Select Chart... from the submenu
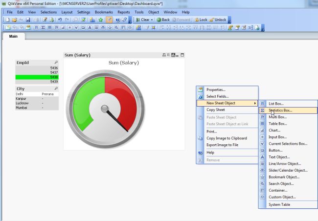The height and width of the screenshot is (221, 318). tap(288, 130)
